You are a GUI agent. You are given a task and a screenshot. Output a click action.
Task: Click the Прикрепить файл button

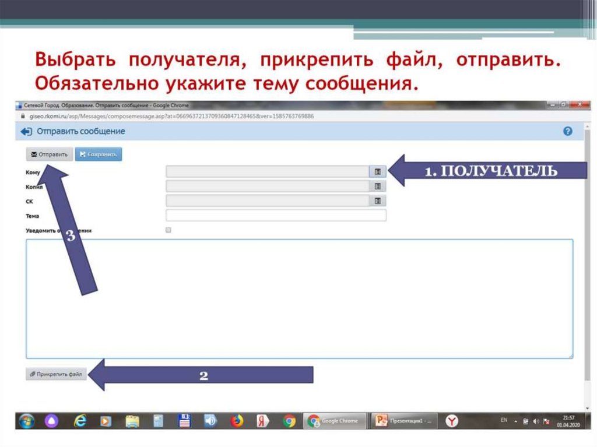55,374
